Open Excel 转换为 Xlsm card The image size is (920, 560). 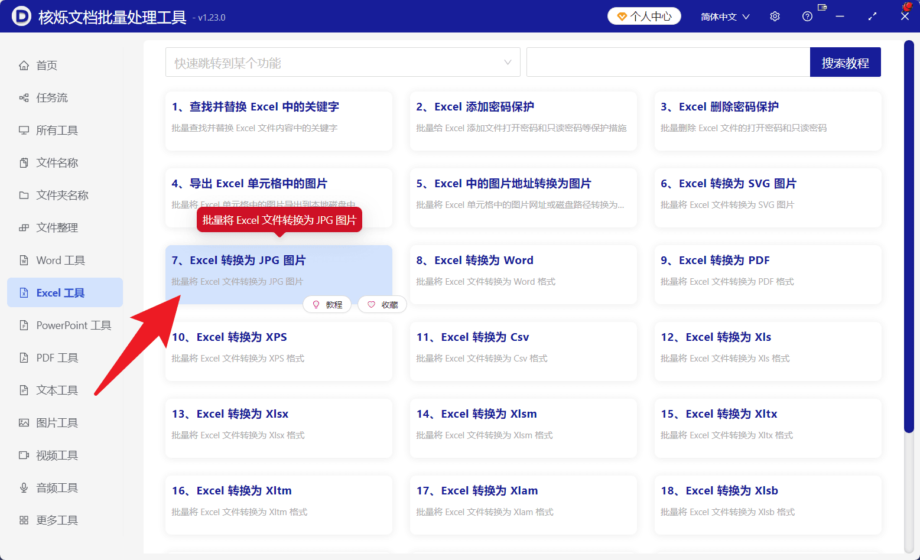524,428
